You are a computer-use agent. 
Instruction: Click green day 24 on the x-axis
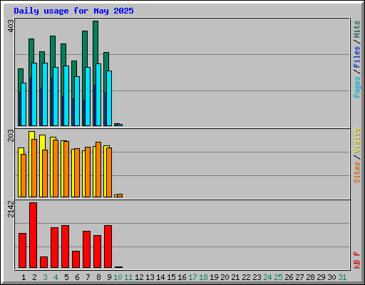click(267, 277)
